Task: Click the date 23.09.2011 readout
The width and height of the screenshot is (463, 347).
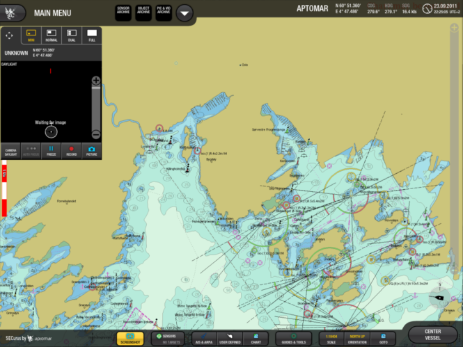Action: pyautogui.click(x=446, y=6)
